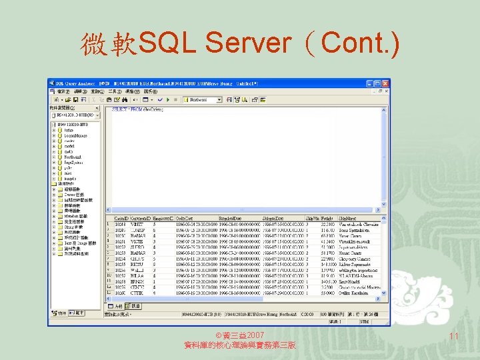Click the Copy toolbar icon
Viewport: 480px width, 360px height.
click(x=101, y=100)
